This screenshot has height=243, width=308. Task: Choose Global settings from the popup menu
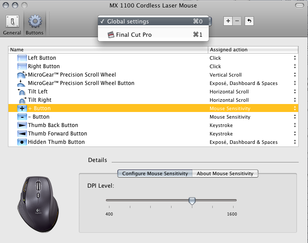153,21
